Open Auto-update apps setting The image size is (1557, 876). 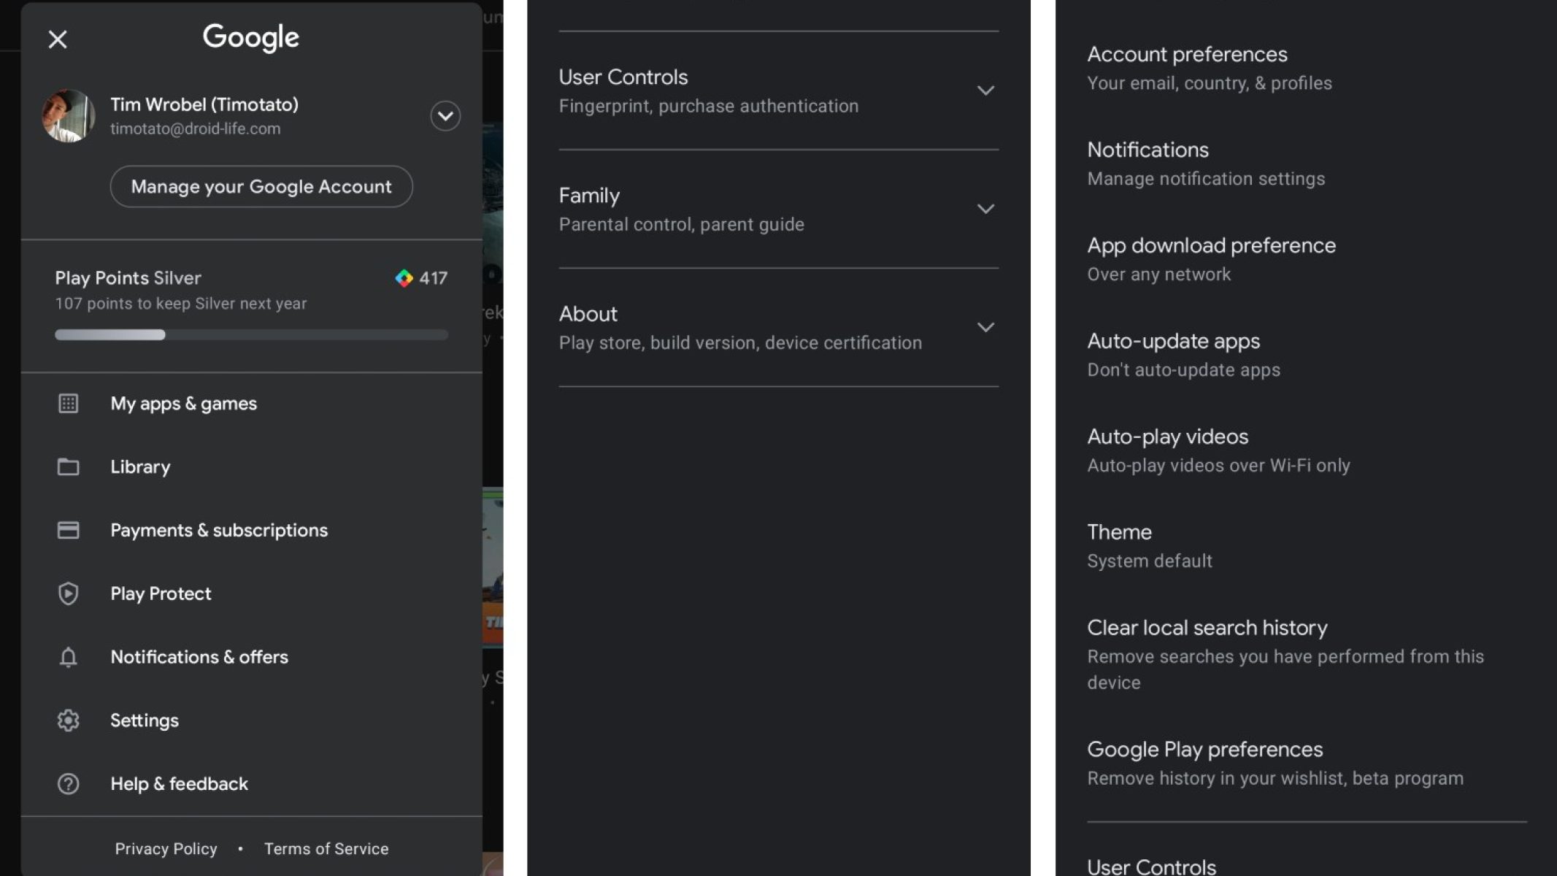point(1183,355)
